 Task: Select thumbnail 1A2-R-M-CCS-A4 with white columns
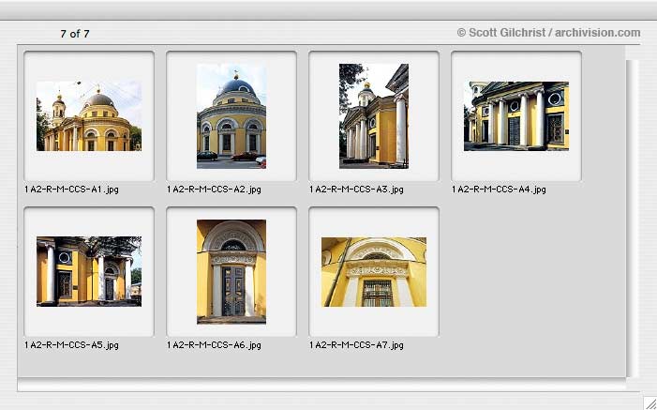coord(516,116)
